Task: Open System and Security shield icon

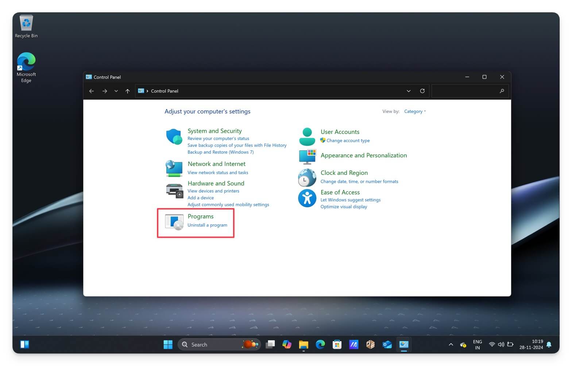Action: point(174,137)
